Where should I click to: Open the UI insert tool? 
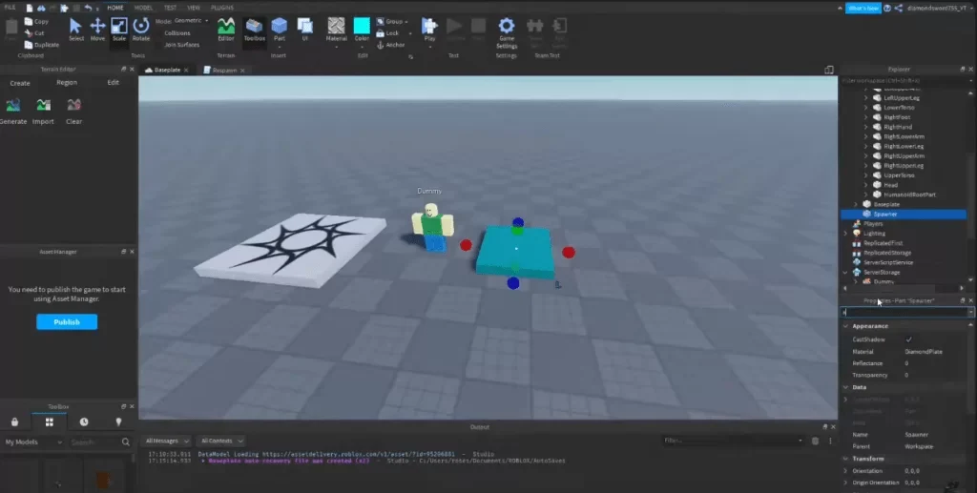[304, 30]
